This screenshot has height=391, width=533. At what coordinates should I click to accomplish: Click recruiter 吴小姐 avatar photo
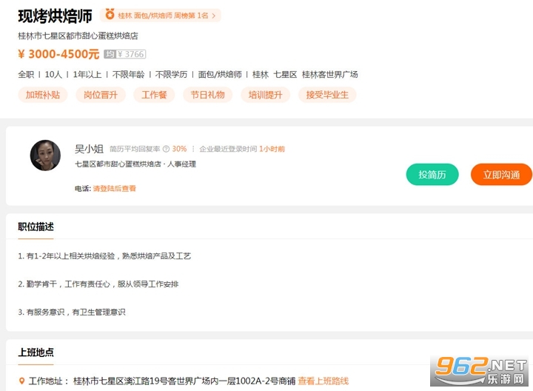coord(45,156)
